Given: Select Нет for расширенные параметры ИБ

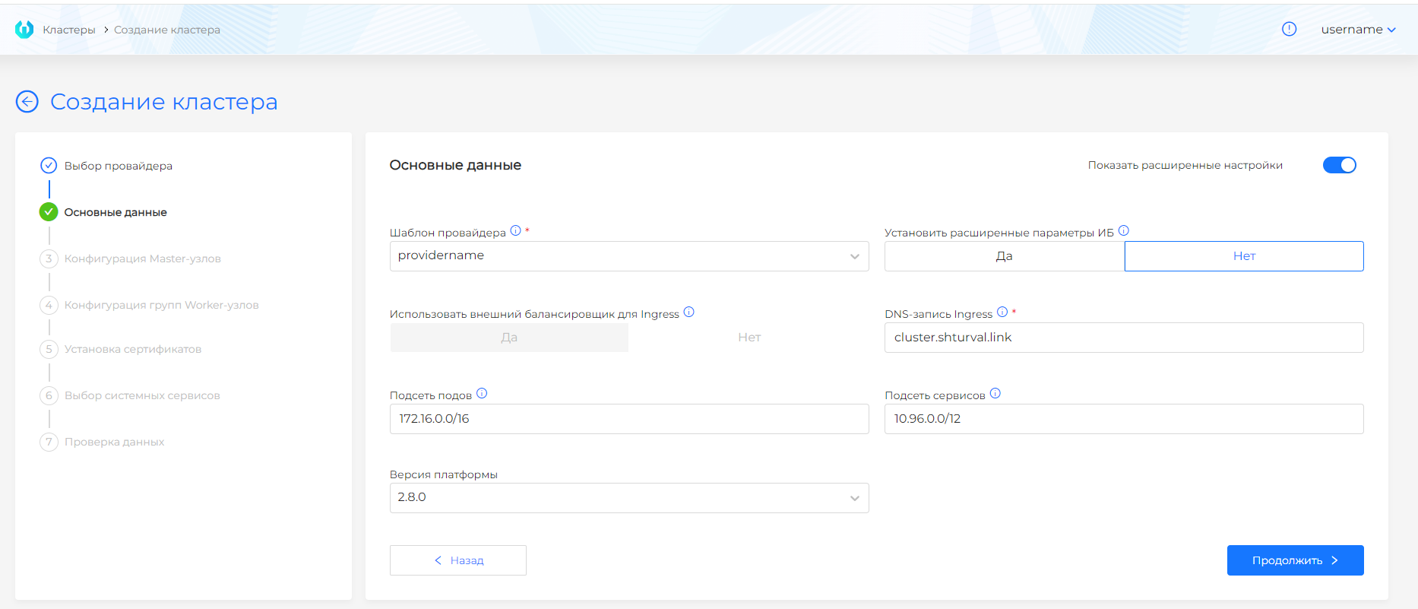Looking at the screenshot, I should pos(1244,256).
